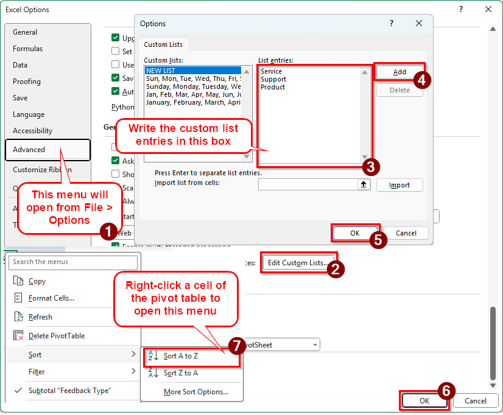The width and height of the screenshot is (503, 415).
Task: Click the Copy icon in context menu
Action: click(x=18, y=281)
